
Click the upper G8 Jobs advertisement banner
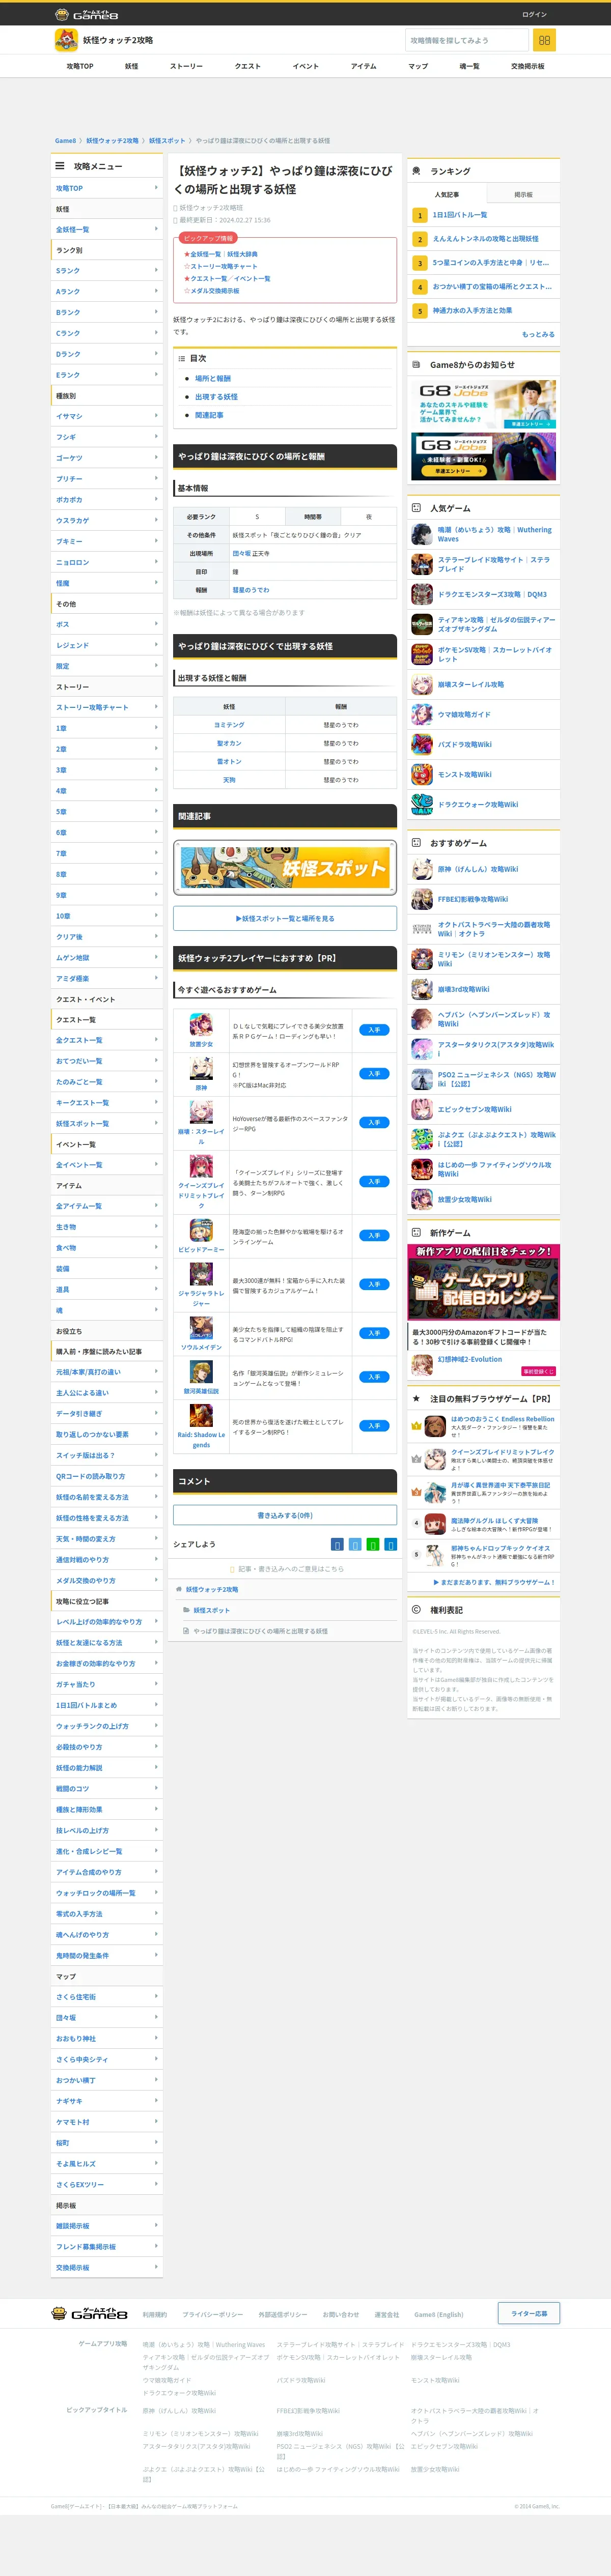point(483,404)
